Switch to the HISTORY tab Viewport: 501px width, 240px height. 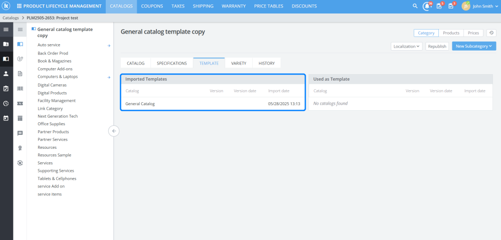pyautogui.click(x=267, y=63)
